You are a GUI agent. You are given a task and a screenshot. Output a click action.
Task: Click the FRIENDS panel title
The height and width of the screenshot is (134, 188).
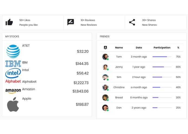pyautogui.click(x=105, y=37)
